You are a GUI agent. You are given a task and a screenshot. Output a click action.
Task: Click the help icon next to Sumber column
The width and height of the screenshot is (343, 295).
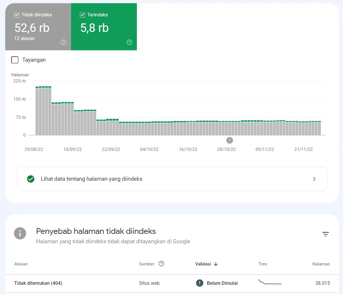(x=161, y=264)
